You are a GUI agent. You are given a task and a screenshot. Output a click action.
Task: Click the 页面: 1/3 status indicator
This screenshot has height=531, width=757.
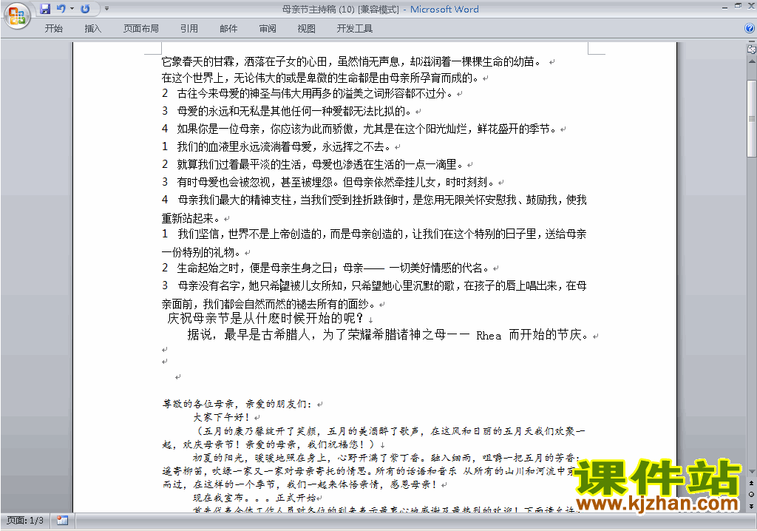[25, 521]
